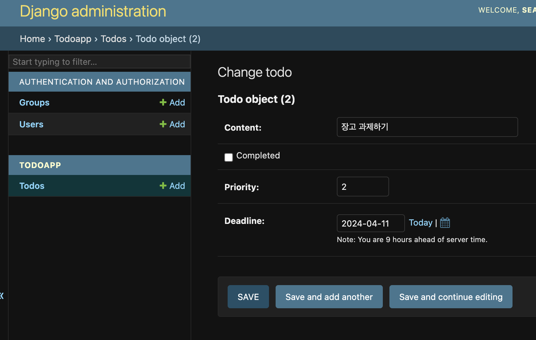This screenshot has width=536, height=340.
Task: Tick the Completed checkbox
Action: point(229,157)
